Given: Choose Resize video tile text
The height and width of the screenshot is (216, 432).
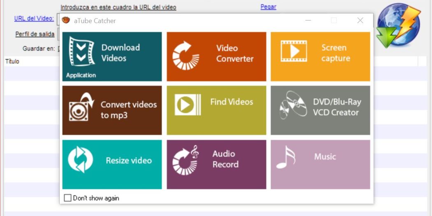Looking at the screenshot, I should coord(129,160).
